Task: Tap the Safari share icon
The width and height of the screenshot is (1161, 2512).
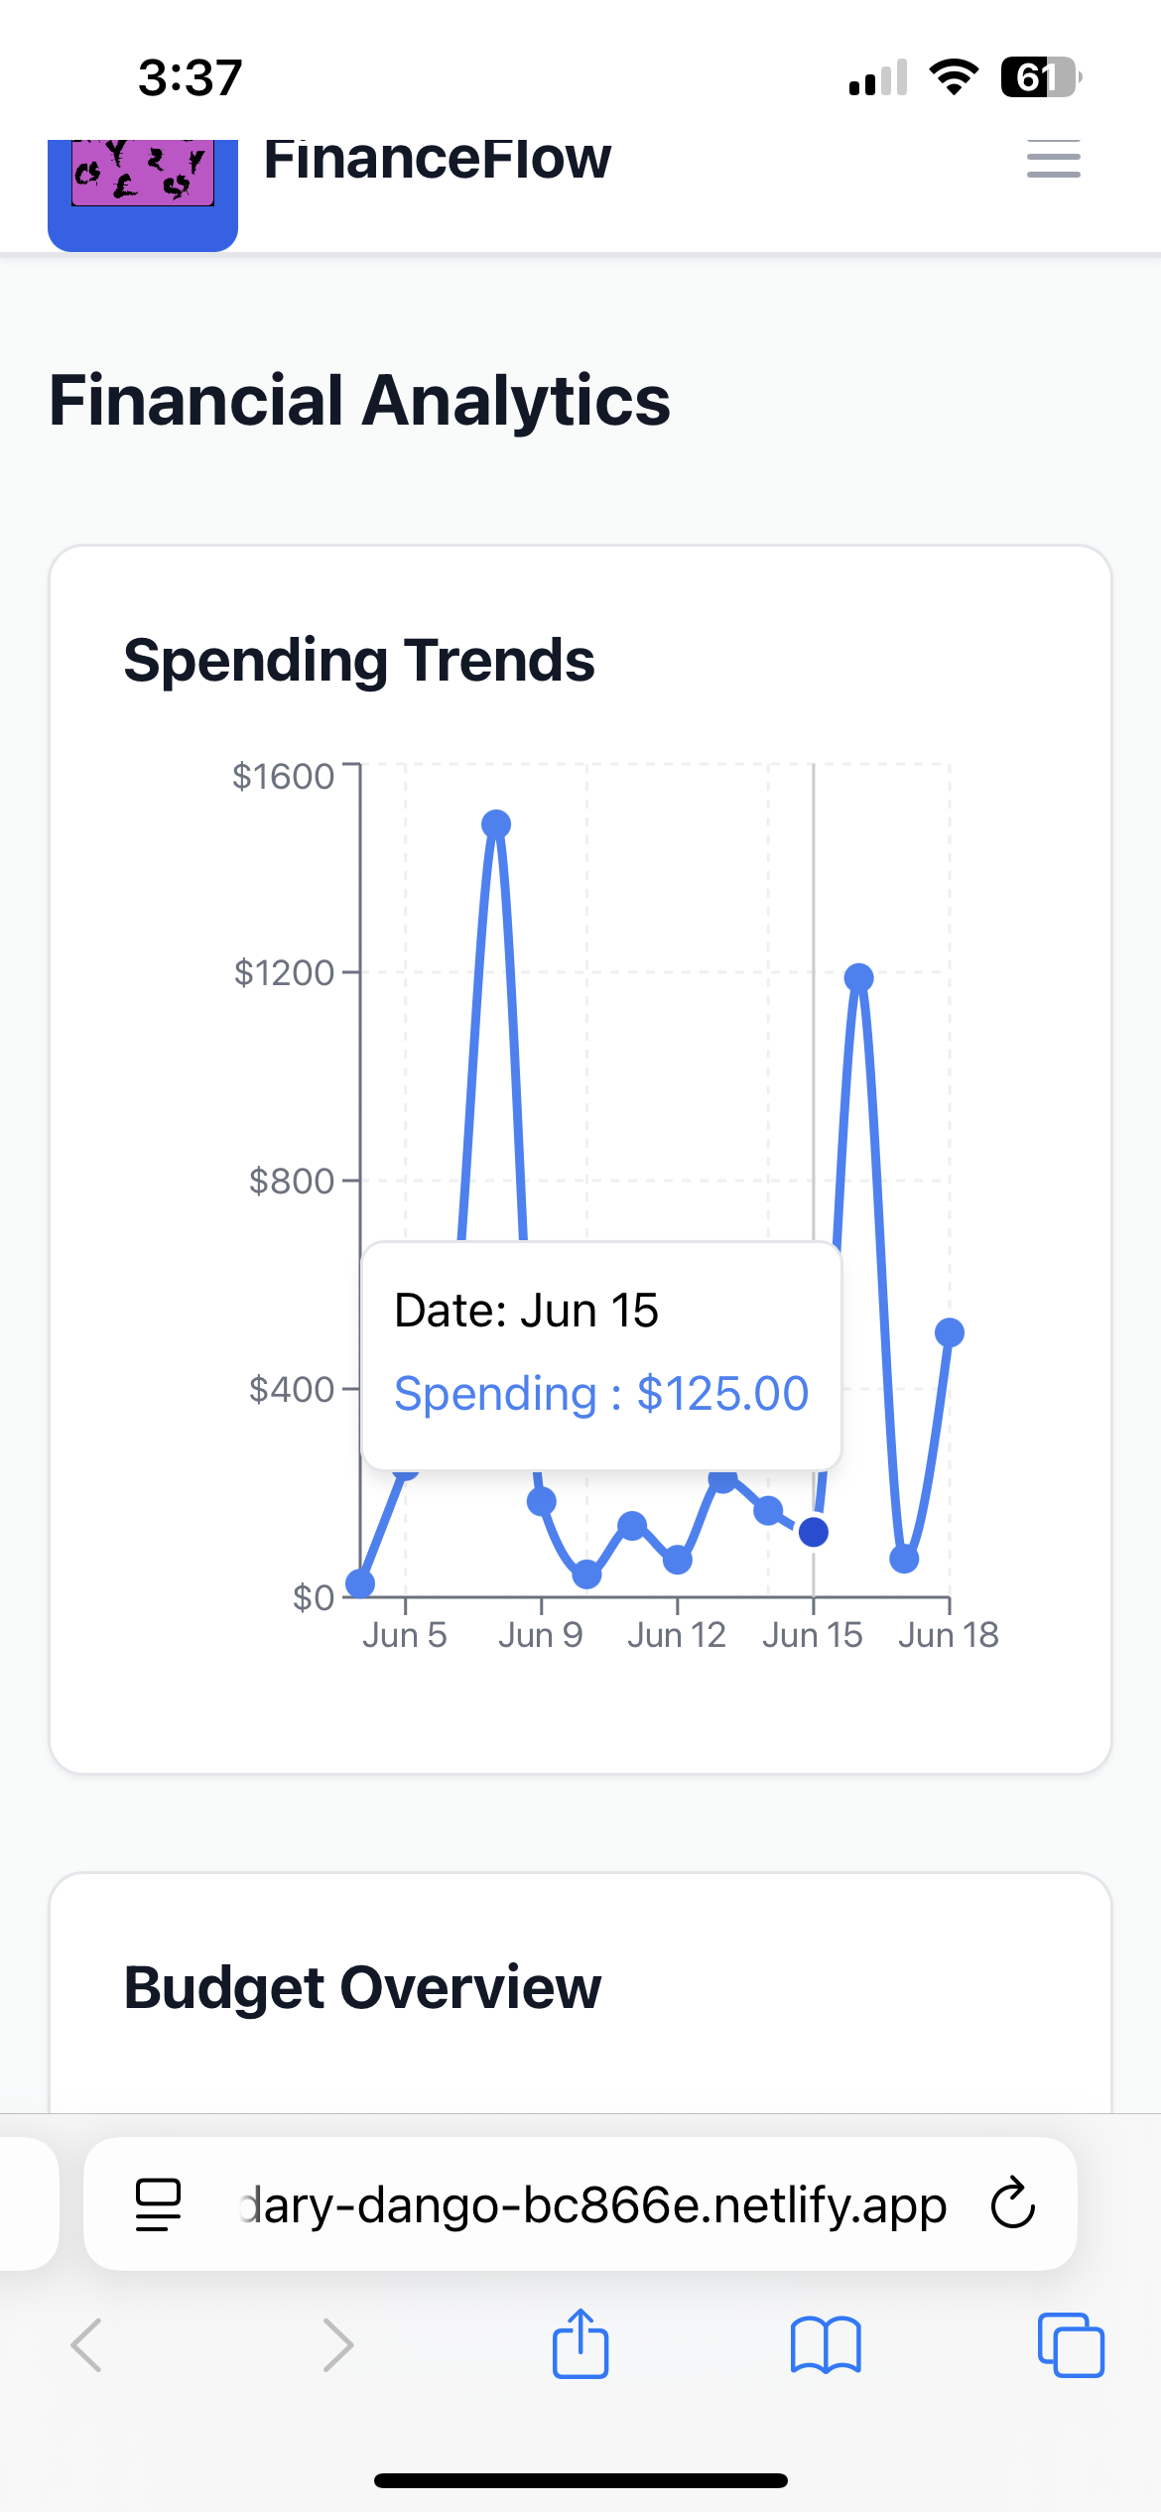Action: 580,2344
